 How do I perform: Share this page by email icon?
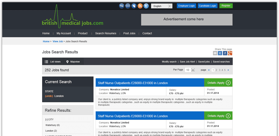click(x=215, y=53)
